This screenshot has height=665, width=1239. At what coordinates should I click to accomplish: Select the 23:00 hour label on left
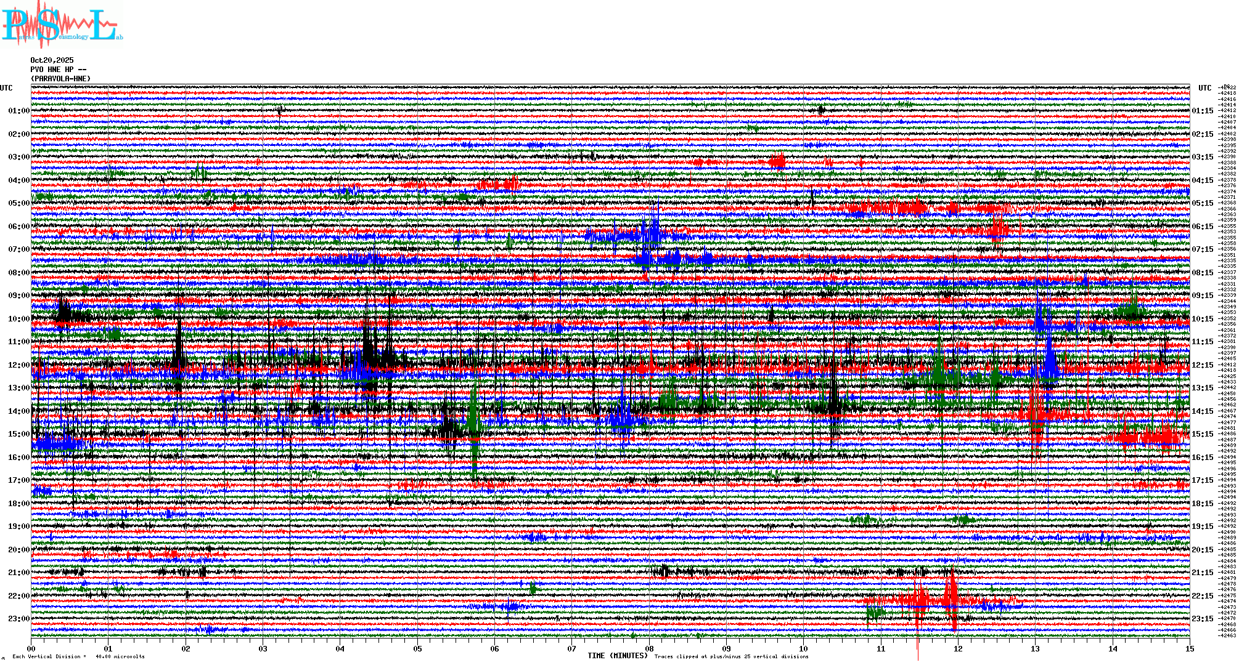pyautogui.click(x=18, y=619)
